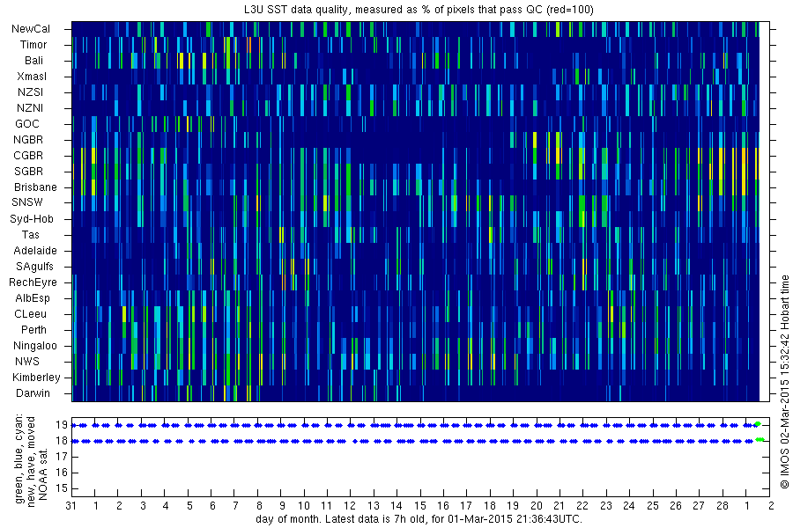This screenshot has width=793, height=528.
Task: Click the Adelaide region label
Action: pos(35,251)
